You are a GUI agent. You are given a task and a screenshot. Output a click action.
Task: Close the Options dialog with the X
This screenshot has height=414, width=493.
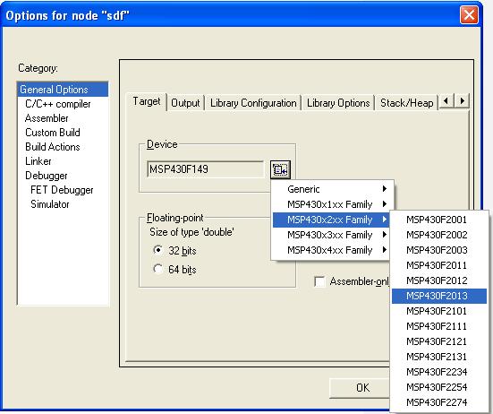[x=469, y=15]
